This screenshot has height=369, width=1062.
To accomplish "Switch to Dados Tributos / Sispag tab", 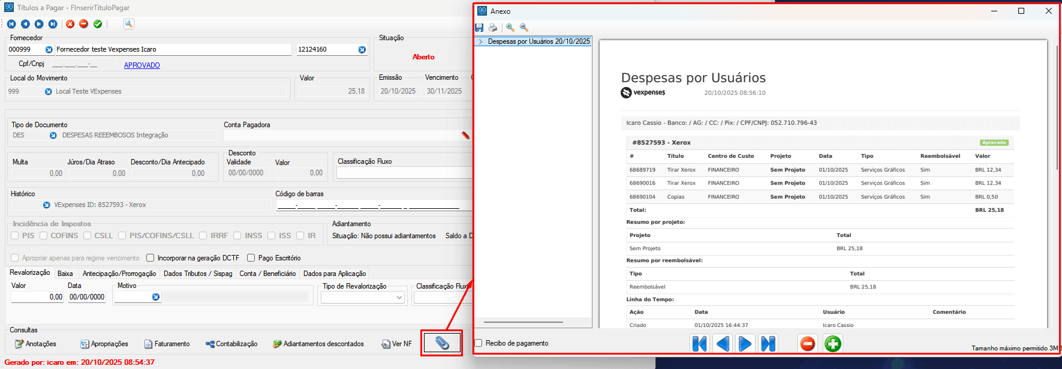I will (x=198, y=274).
